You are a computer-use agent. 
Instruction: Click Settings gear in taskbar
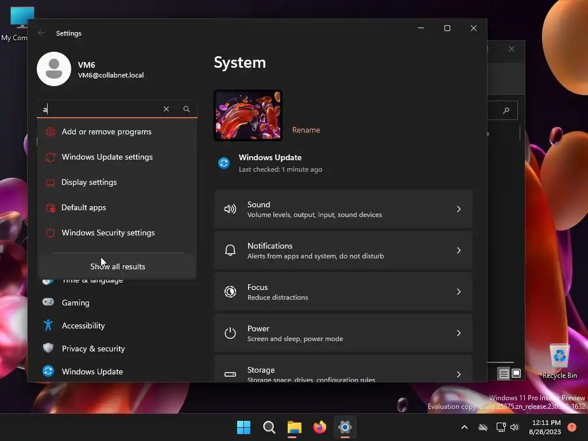point(345,427)
